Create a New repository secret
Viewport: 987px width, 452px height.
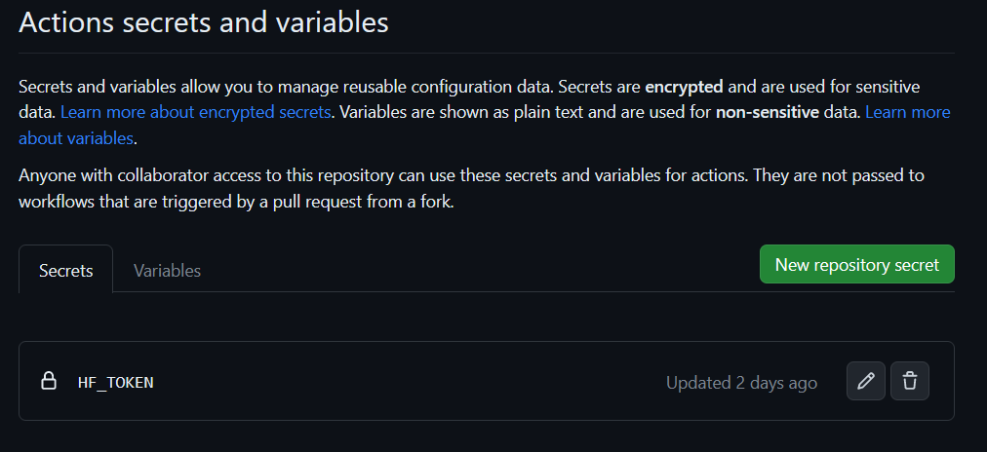(856, 264)
